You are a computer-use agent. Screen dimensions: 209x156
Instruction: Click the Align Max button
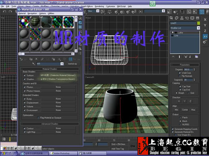[x=193, y=110]
